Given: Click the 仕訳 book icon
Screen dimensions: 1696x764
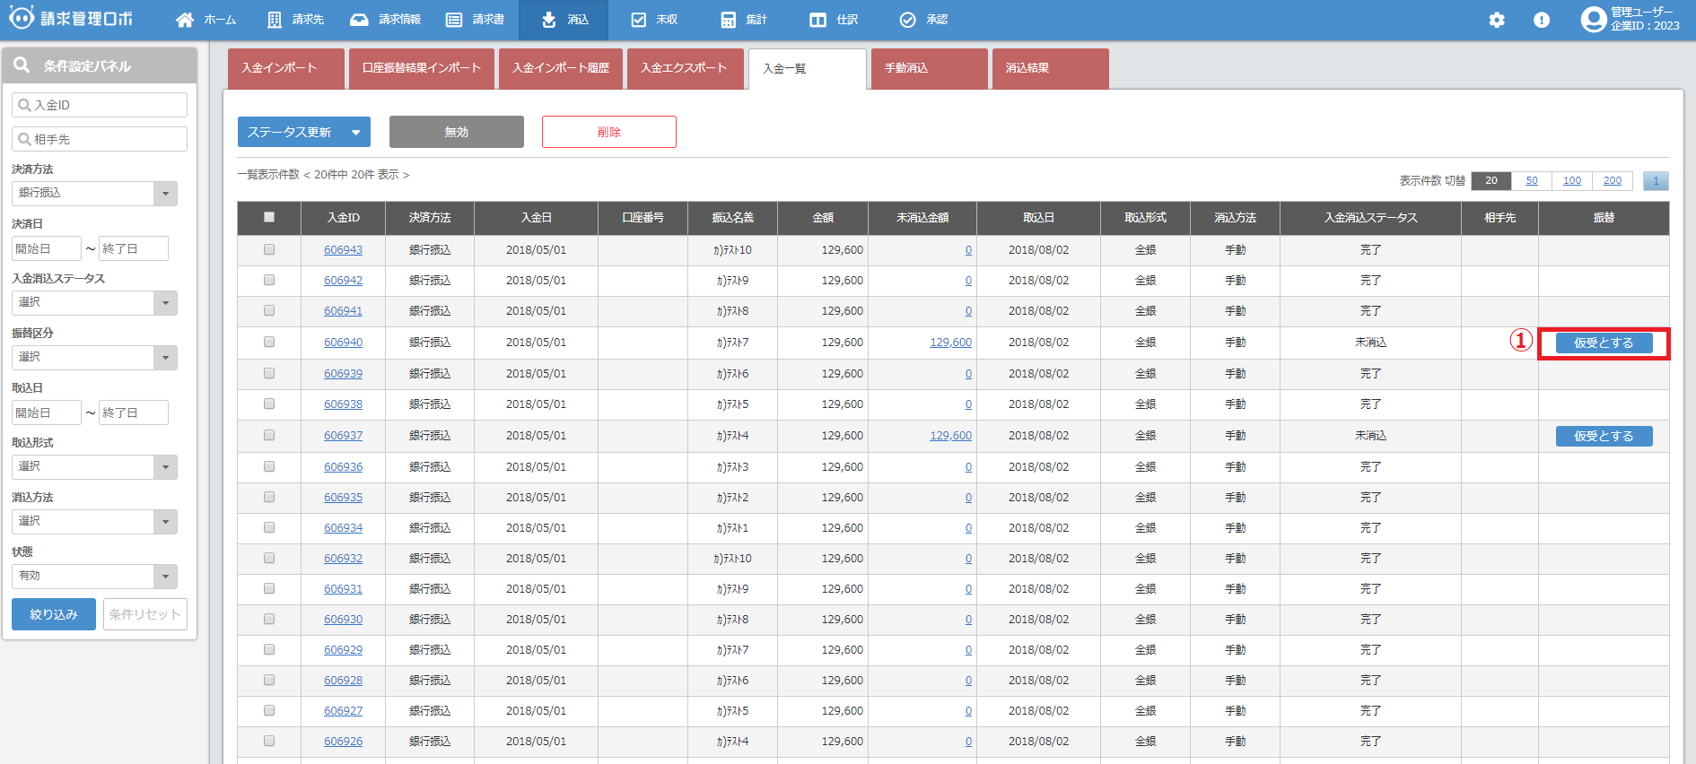Looking at the screenshot, I should pos(818,20).
